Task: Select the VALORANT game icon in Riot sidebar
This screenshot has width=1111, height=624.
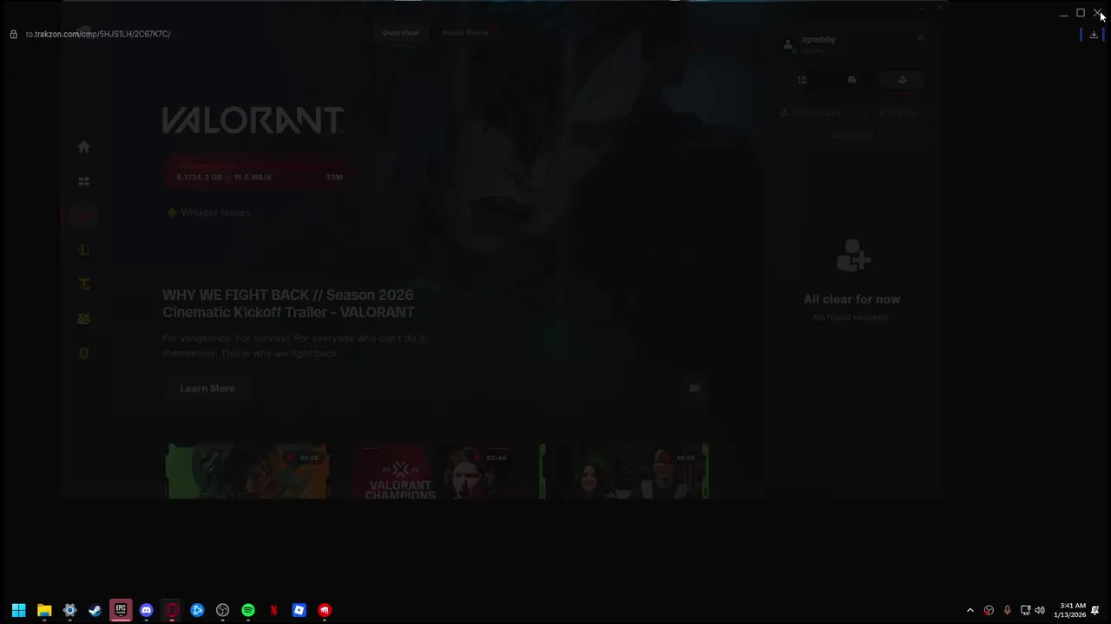Action: pyautogui.click(x=83, y=215)
